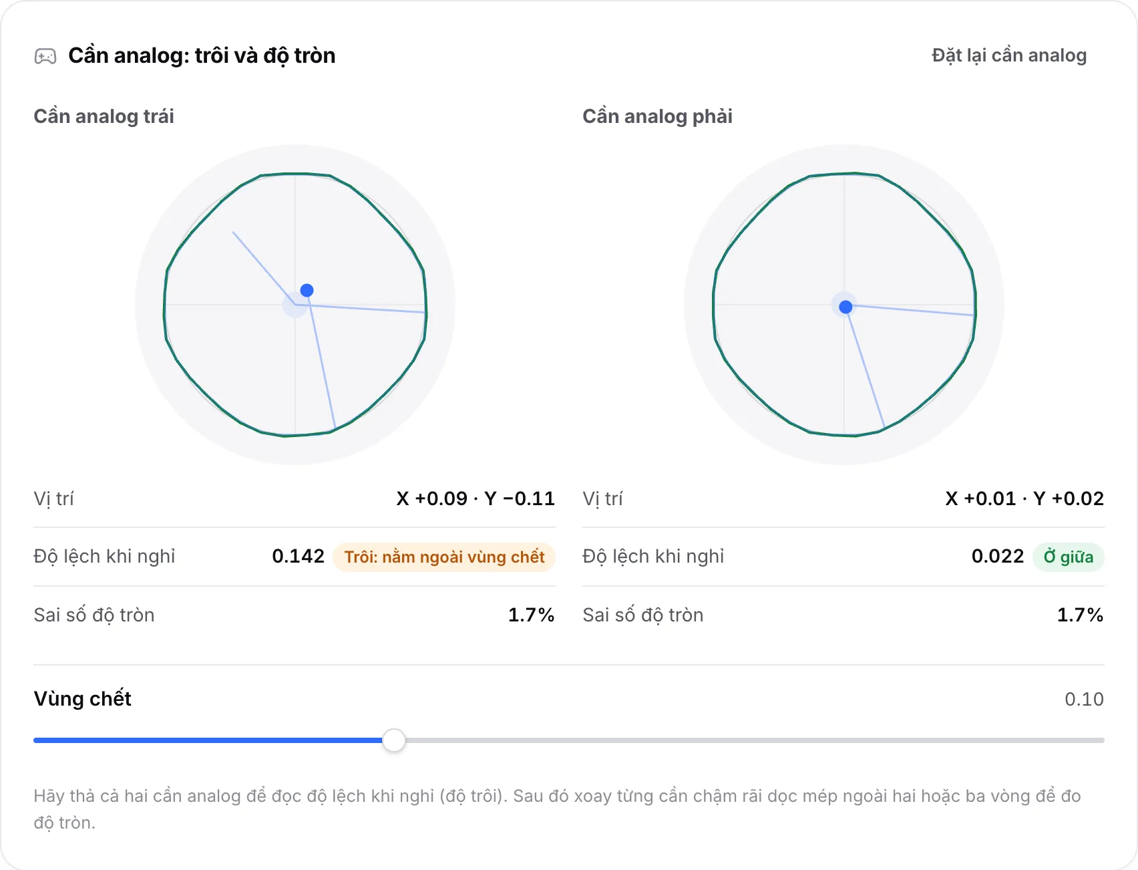Click the position value "X +0.09 · Y −0.11"

pos(476,498)
